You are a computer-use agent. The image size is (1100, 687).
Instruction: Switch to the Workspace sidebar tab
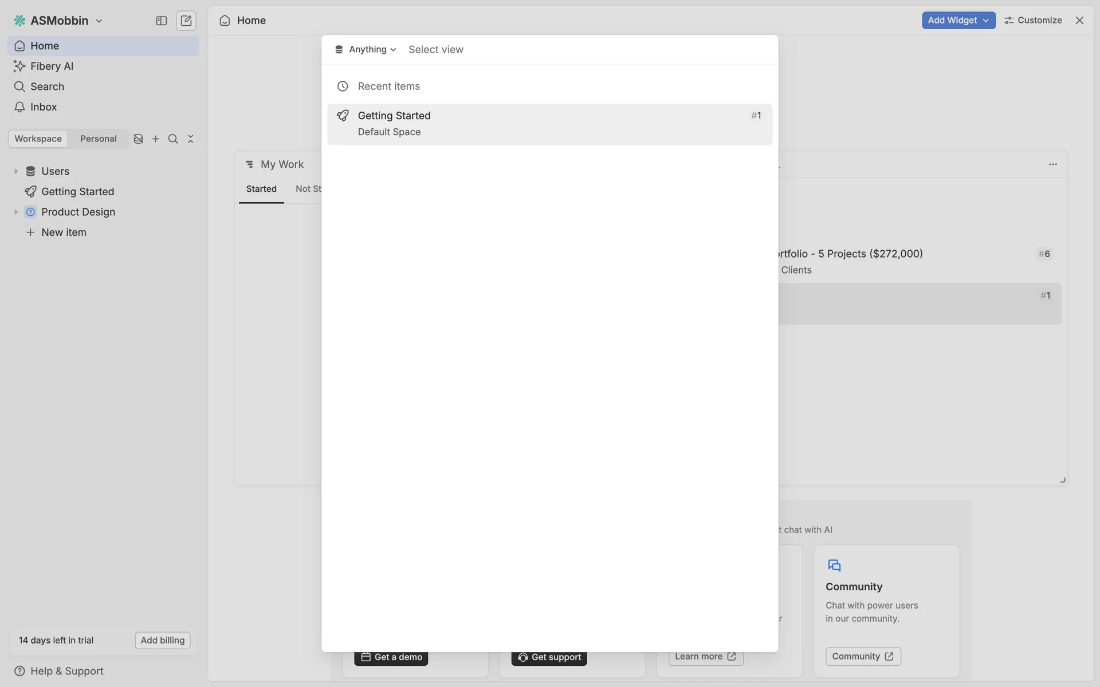tap(38, 139)
